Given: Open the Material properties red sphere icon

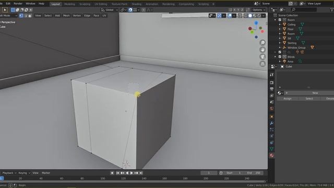Looking at the screenshot, I should (271, 156).
